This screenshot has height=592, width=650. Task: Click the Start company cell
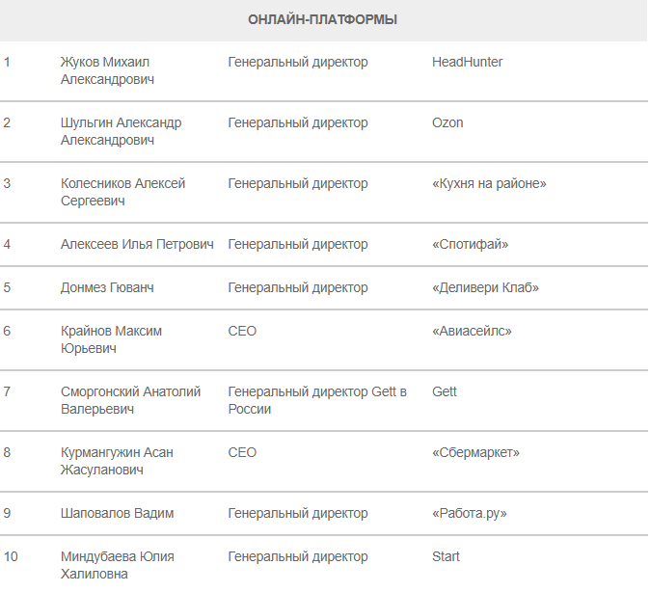tap(446, 556)
